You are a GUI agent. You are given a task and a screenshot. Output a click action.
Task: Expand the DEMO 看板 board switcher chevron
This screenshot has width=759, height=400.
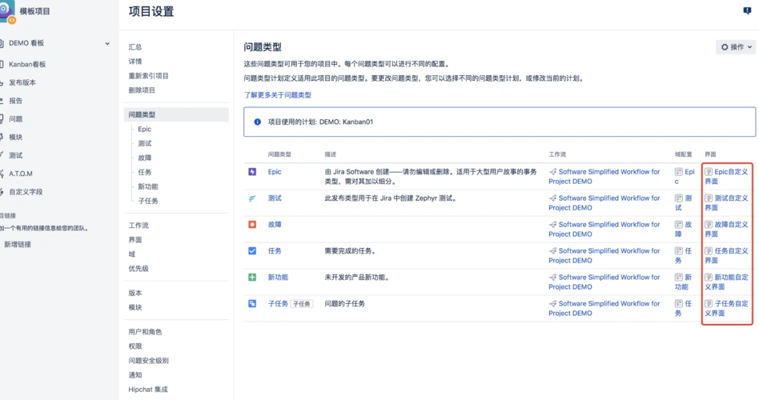pyautogui.click(x=107, y=43)
